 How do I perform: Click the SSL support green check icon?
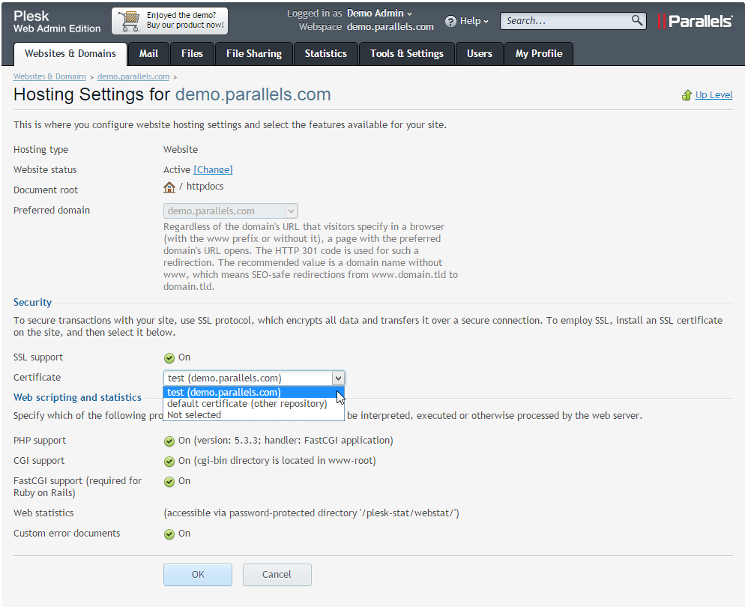point(169,358)
